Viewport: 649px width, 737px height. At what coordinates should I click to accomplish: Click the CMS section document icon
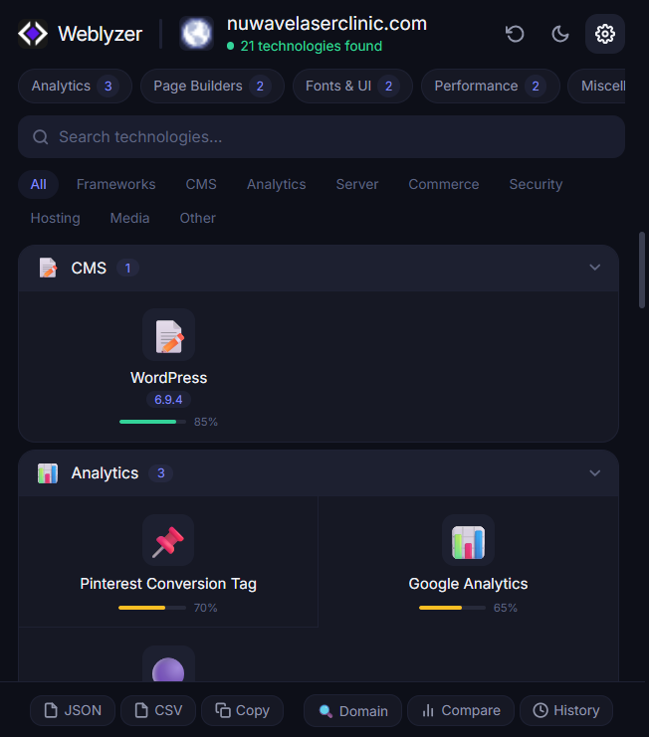coord(48,268)
